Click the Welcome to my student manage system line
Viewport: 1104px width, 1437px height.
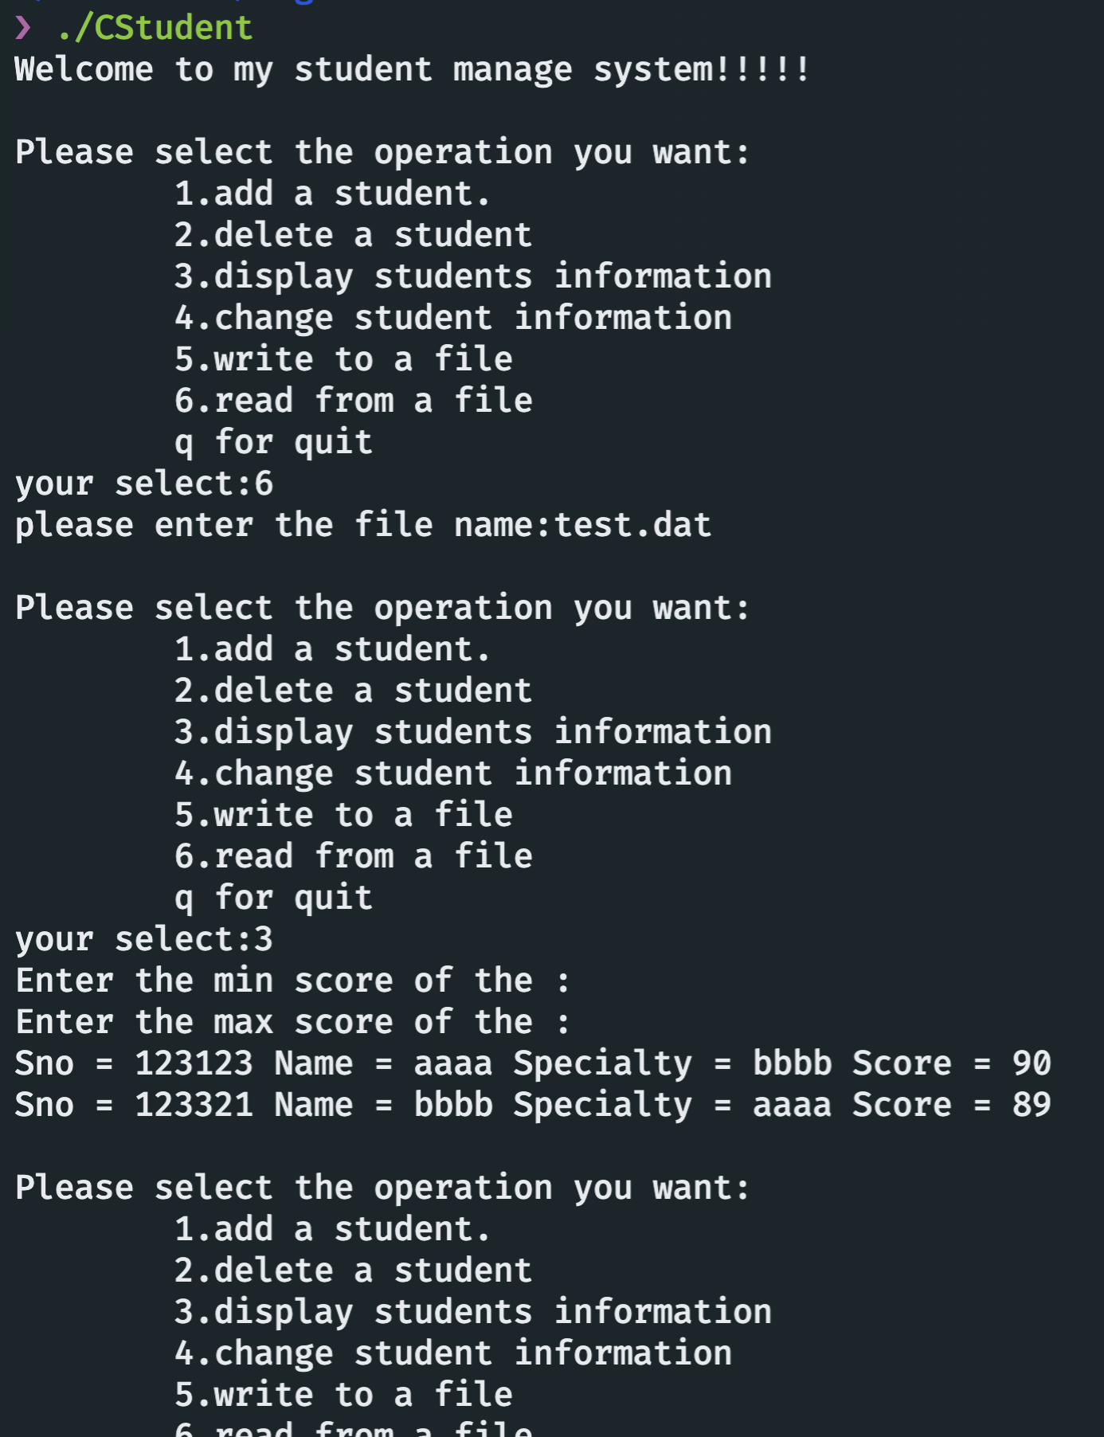(412, 69)
